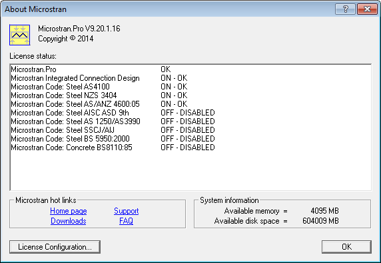The height and width of the screenshot is (263, 381).
Task: Click the Microstran application logo icon
Action: 20,35
